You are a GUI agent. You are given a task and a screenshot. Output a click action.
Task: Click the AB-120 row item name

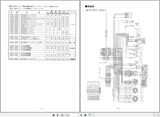point(28,21)
